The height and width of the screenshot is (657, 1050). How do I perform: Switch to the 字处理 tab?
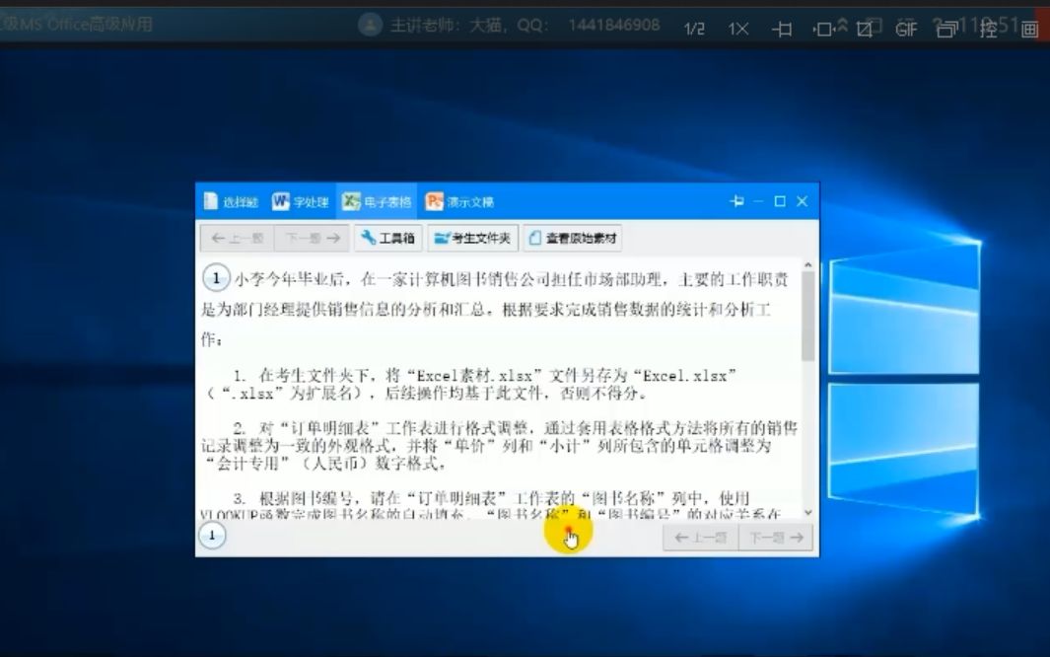pos(300,200)
